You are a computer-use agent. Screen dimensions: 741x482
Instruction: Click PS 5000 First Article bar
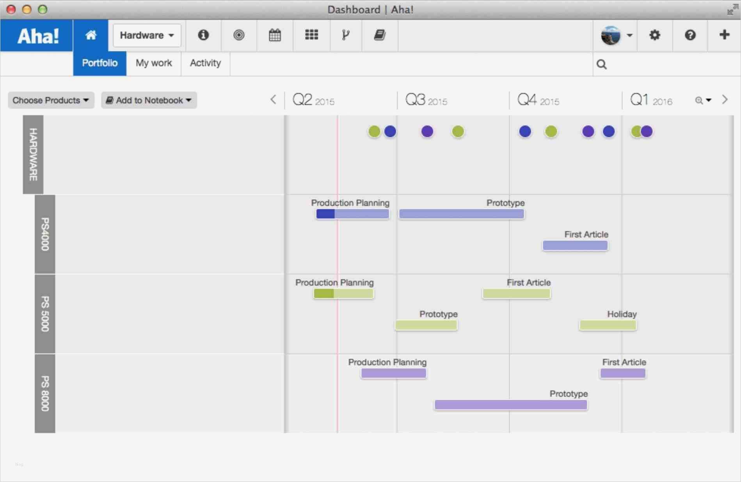(x=517, y=293)
